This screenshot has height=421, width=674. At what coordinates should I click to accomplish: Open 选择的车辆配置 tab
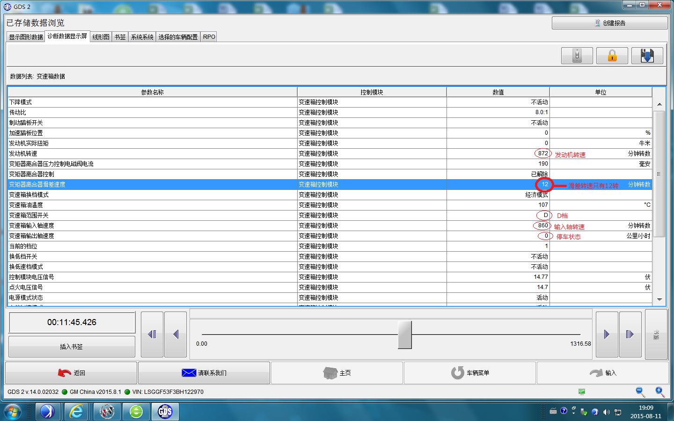click(178, 37)
